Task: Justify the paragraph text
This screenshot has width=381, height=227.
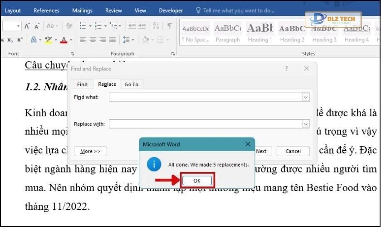Action: [x=112, y=40]
